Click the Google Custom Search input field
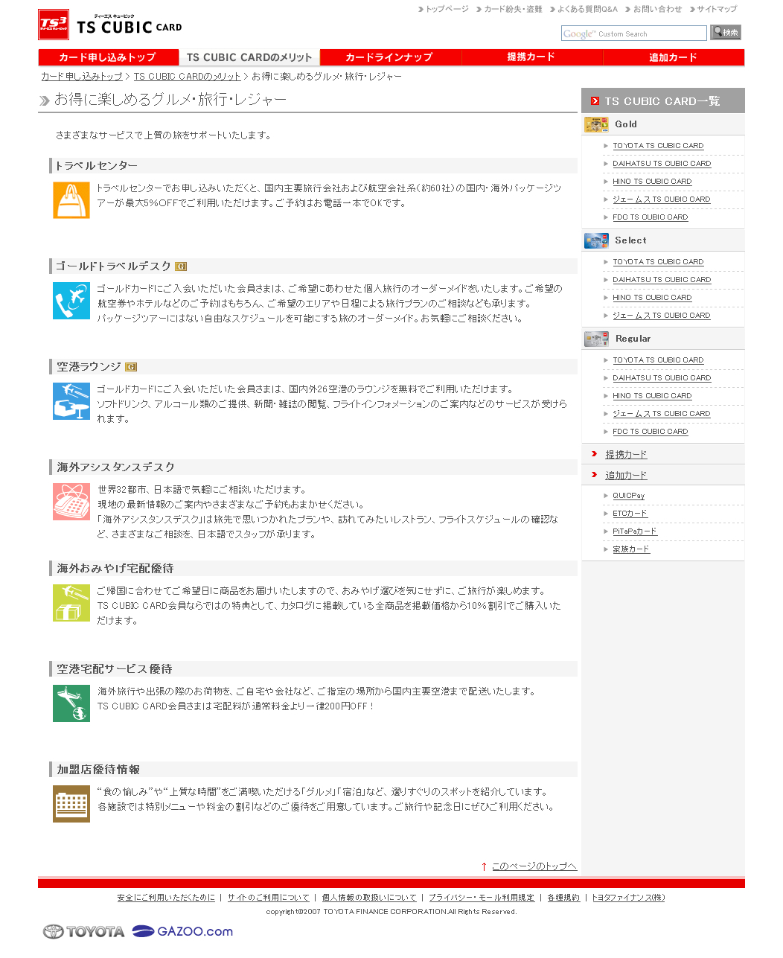Screen dimensions: 783x958 tap(633, 33)
